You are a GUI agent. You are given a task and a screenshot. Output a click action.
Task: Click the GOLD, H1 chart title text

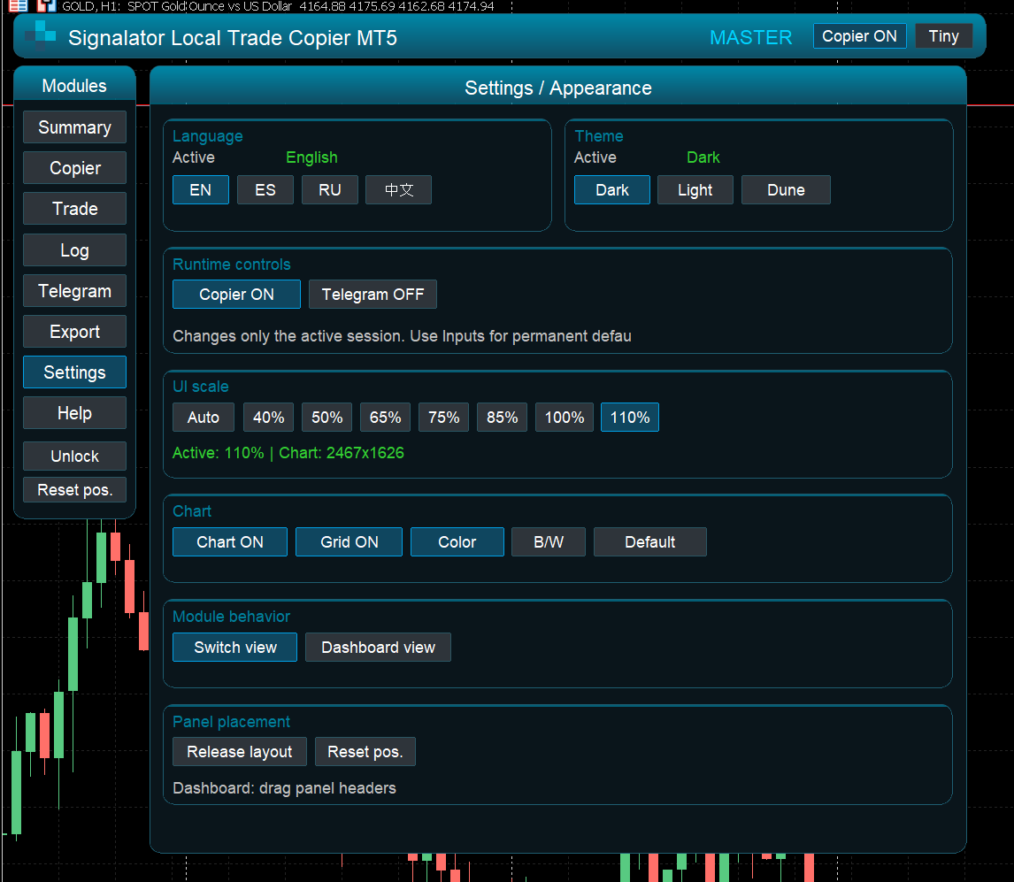[x=278, y=6]
